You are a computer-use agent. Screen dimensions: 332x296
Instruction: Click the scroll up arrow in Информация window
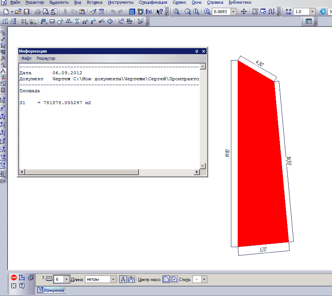(x=202, y=66)
